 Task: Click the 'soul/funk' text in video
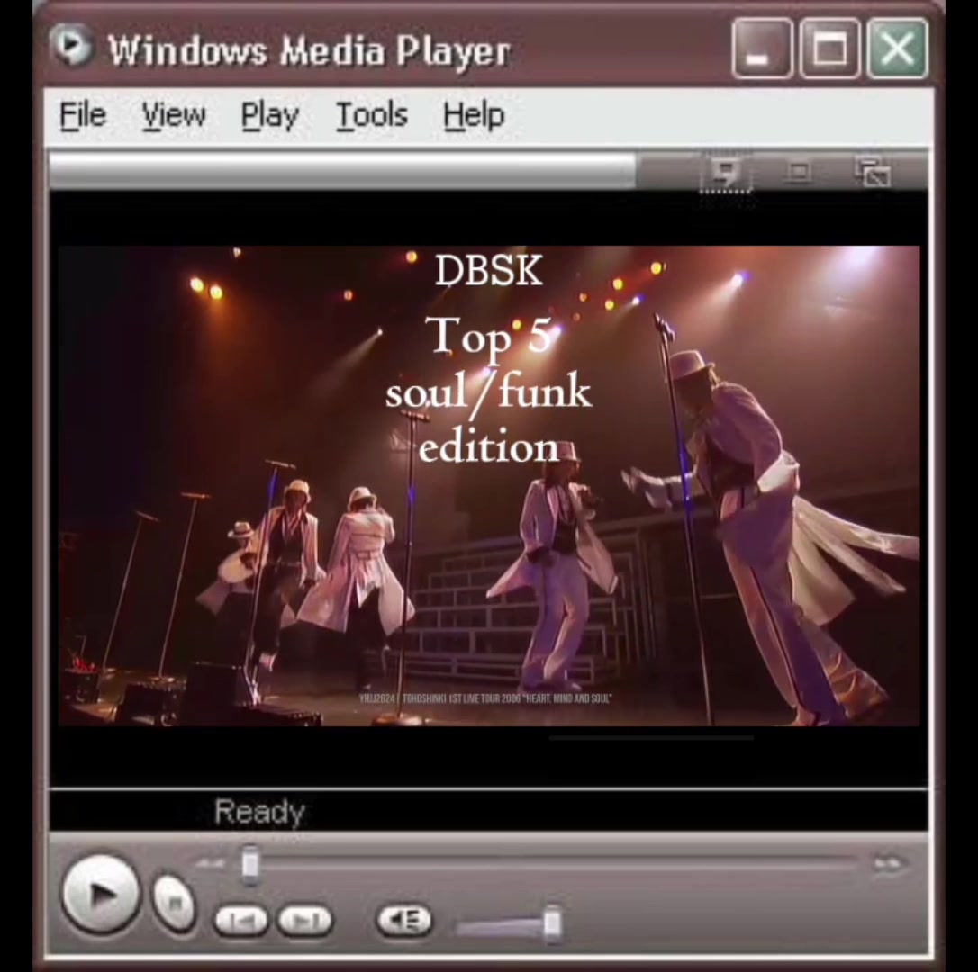[x=488, y=392]
